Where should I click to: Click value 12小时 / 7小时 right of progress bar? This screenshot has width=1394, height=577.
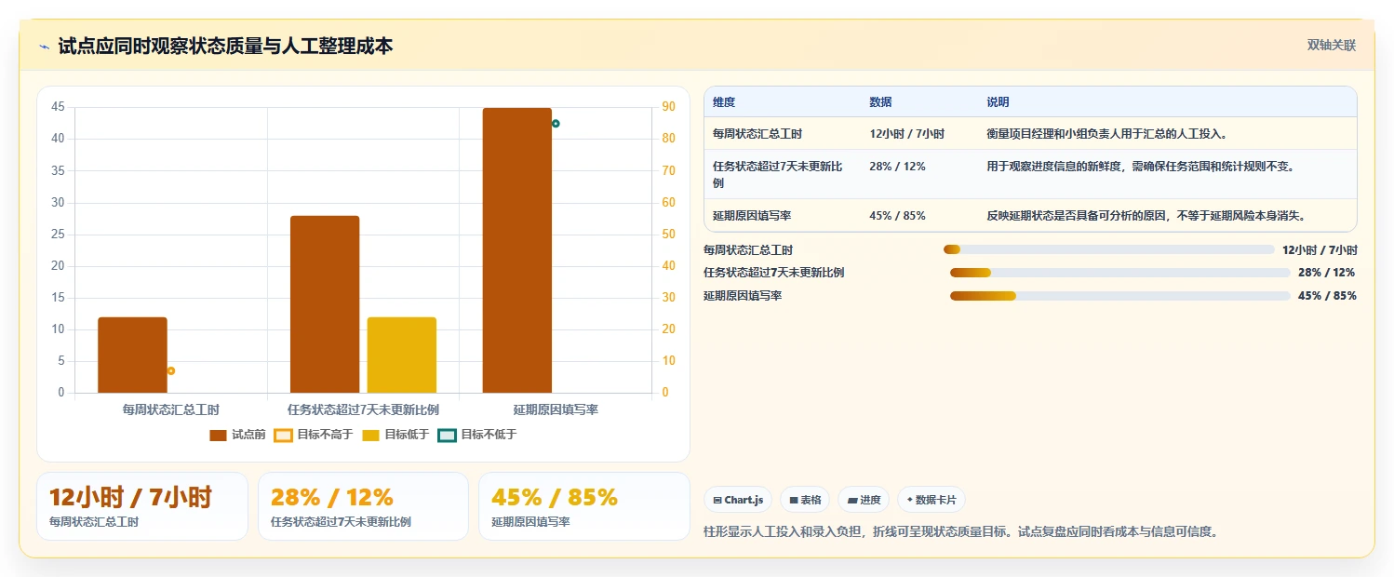pyautogui.click(x=1320, y=250)
